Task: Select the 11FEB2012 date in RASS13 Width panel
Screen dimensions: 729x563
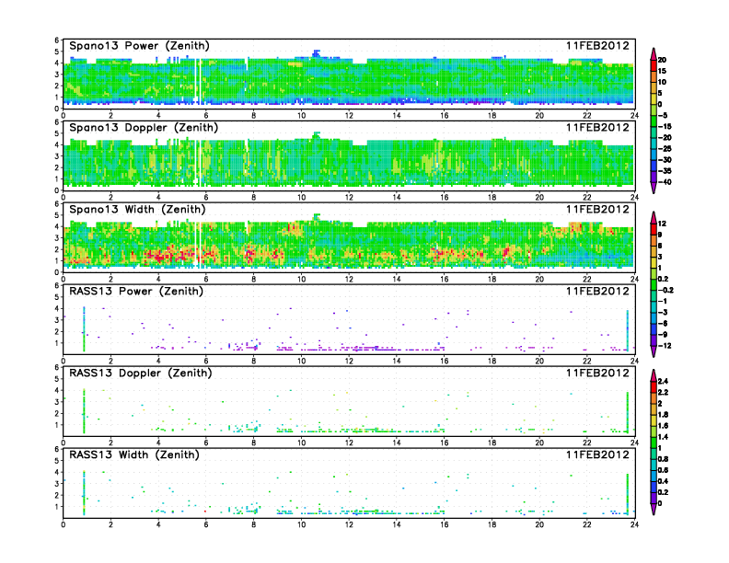Action: [597, 454]
